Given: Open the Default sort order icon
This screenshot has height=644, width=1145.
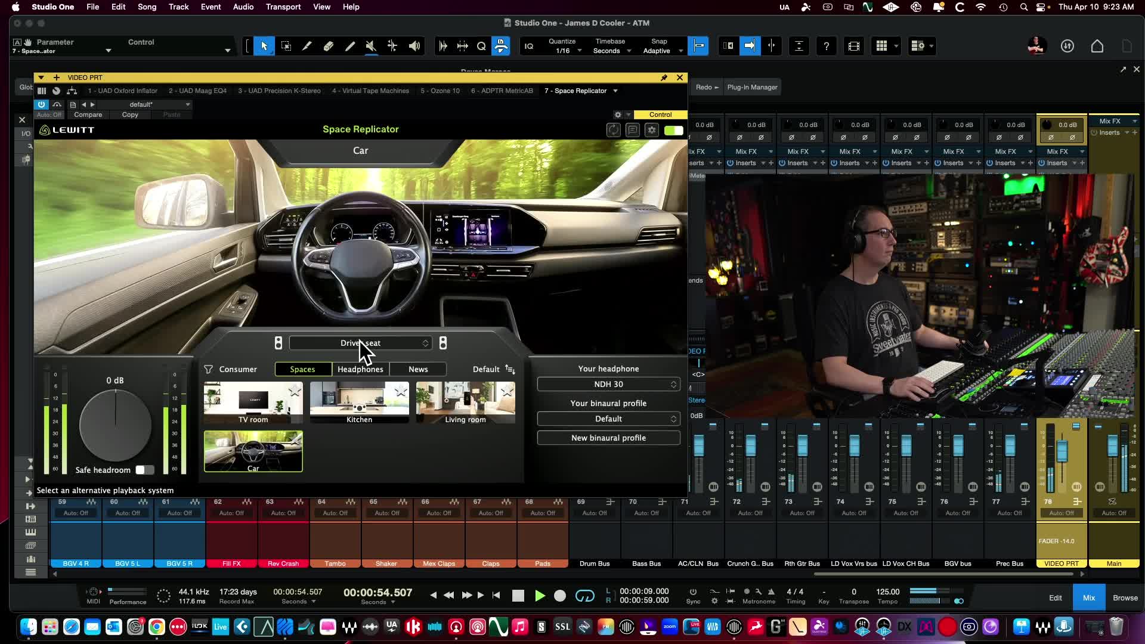Looking at the screenshot, I should 510,369.
